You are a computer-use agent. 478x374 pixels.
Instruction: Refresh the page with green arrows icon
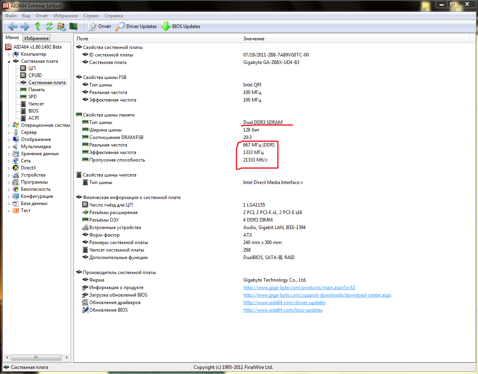point(49,26)
